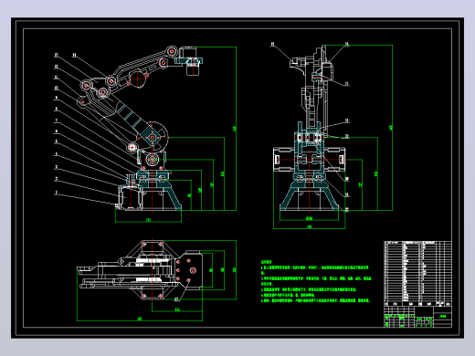Select the hatched conical base in the front view

(309, 194)
